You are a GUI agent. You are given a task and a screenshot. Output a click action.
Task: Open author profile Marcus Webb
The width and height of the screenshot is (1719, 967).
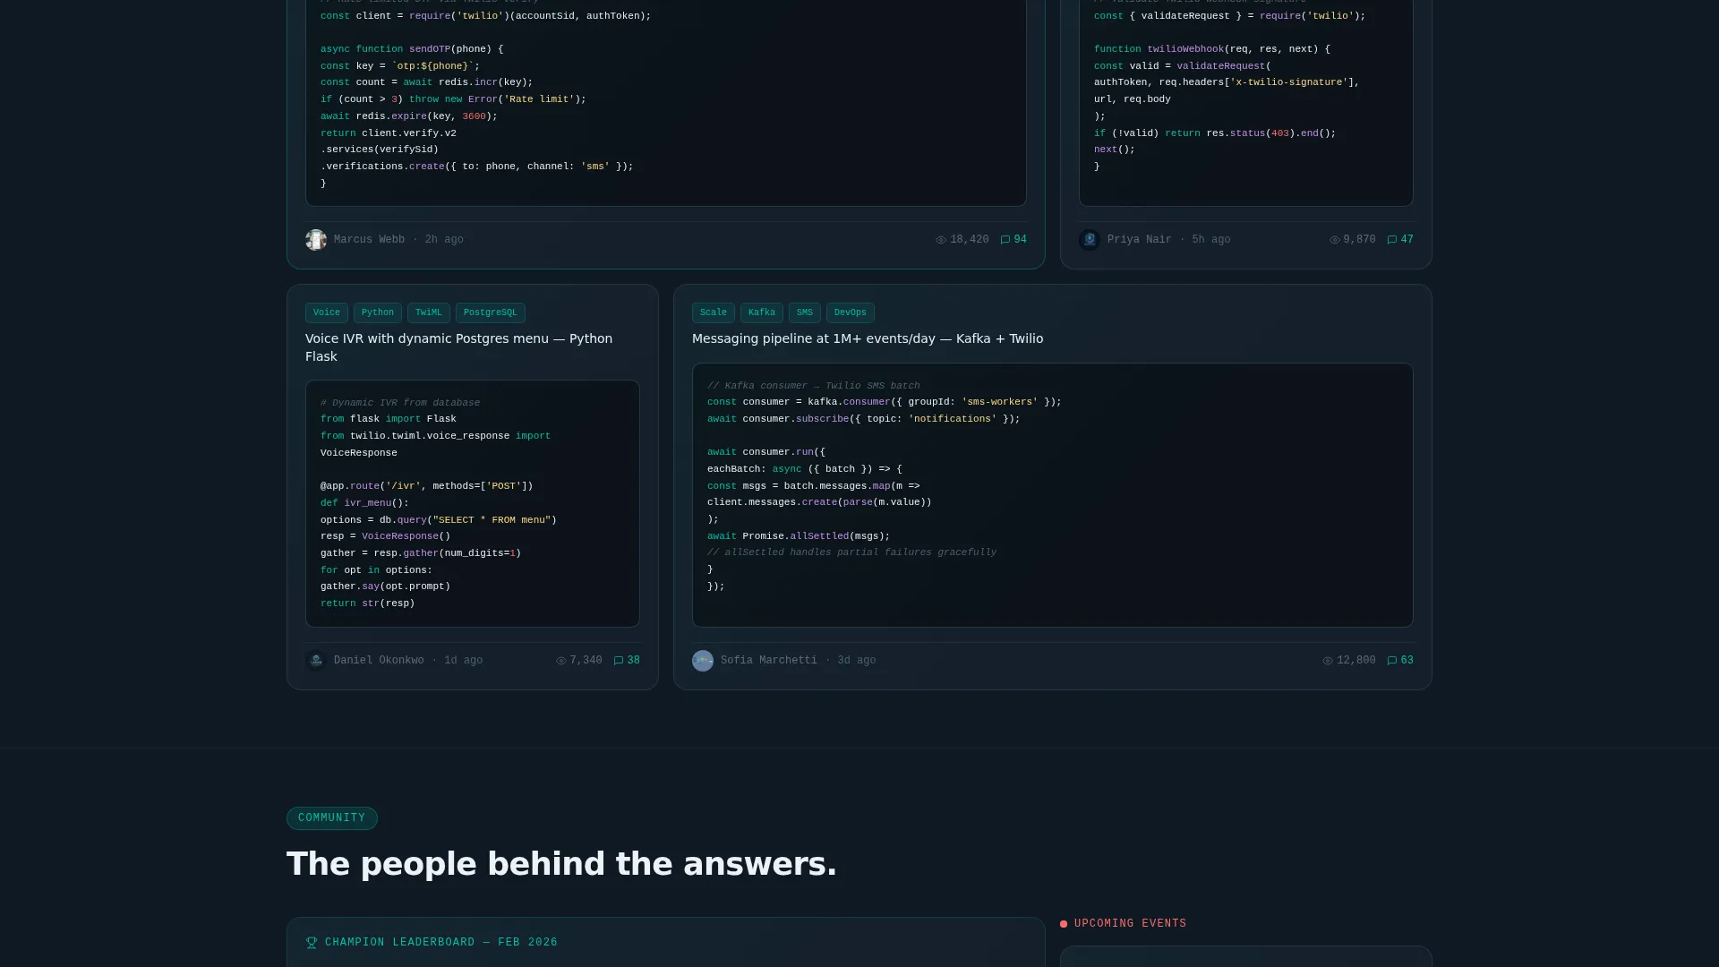[x=369, y=240]
